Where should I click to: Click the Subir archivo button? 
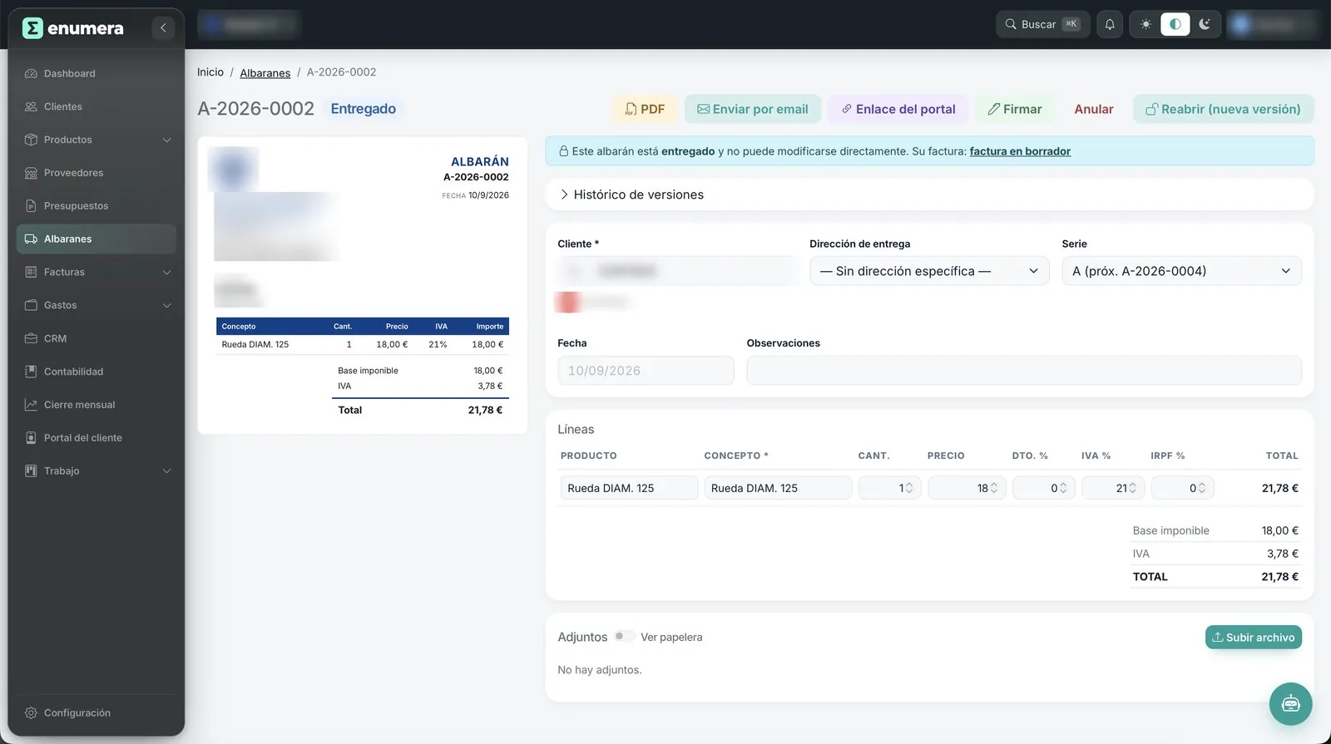pyautogui.click(x=1254, y=638)
